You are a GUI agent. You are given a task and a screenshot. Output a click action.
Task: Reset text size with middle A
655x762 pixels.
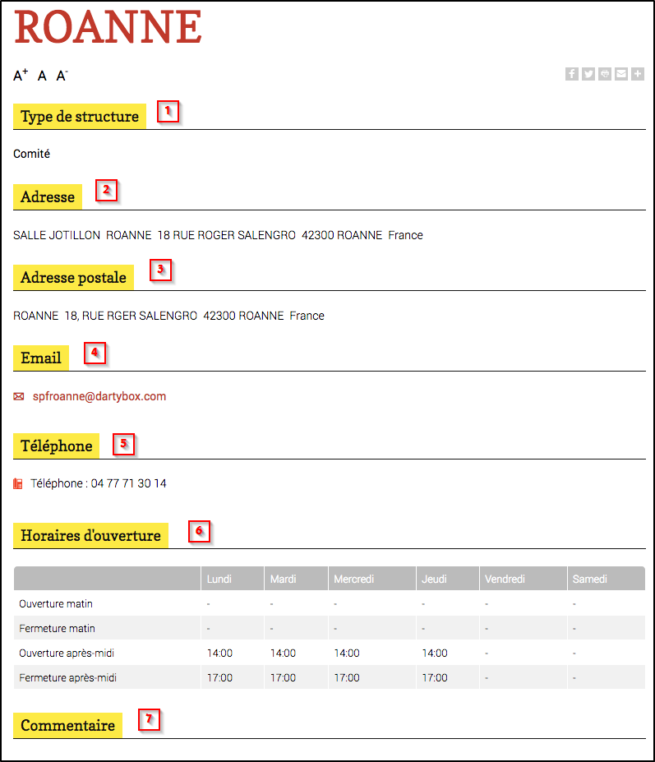42,76
